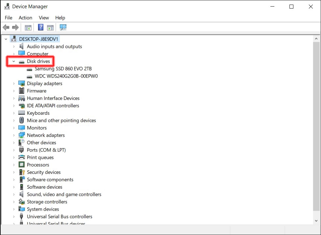
Task: Select the Computer category label
Action: coord(38,54)
